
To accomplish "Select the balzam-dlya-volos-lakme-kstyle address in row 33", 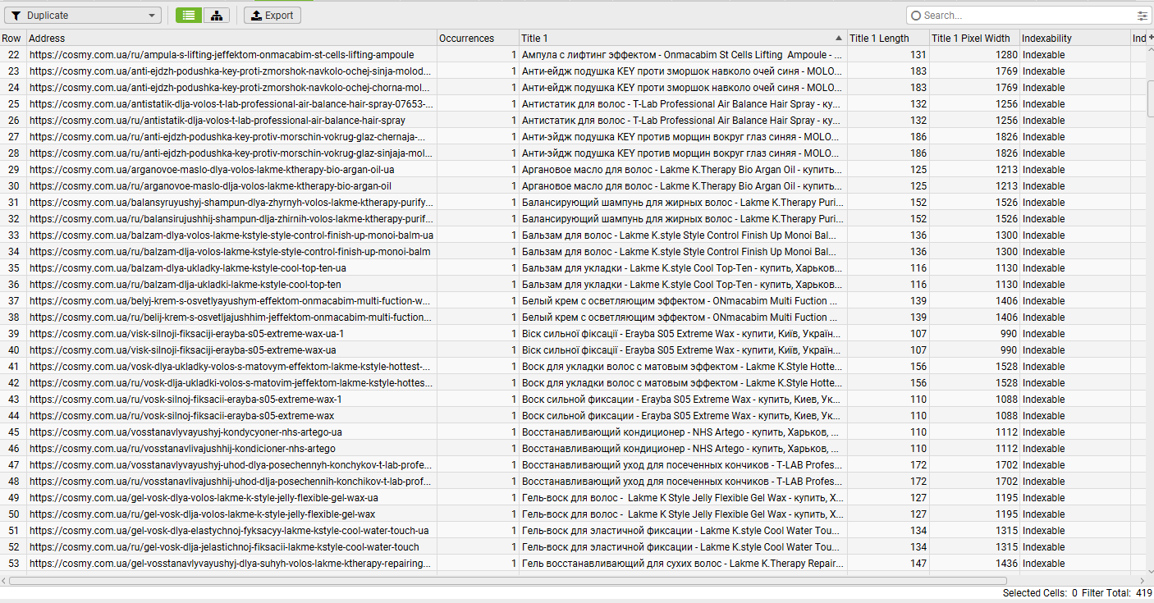I will 231,235.
